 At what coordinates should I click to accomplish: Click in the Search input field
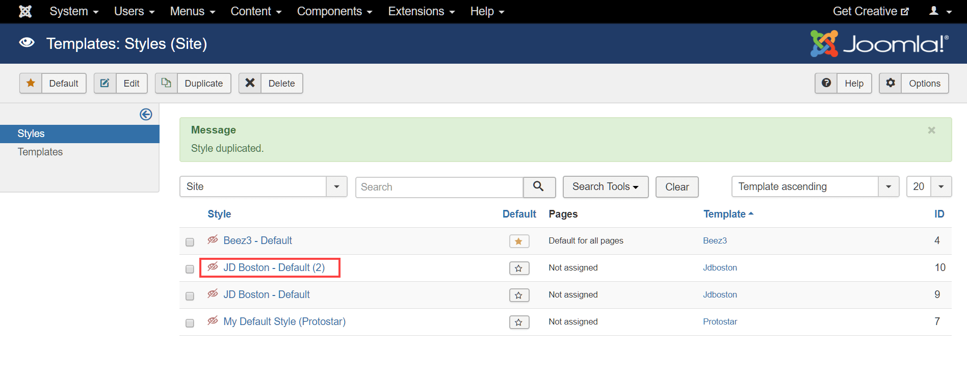coord(439,187)
